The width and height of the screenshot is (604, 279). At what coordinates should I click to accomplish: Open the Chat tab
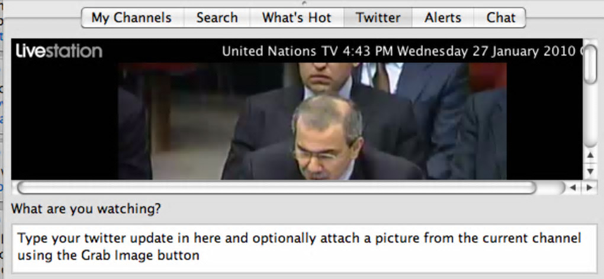[x=500, y=18]
